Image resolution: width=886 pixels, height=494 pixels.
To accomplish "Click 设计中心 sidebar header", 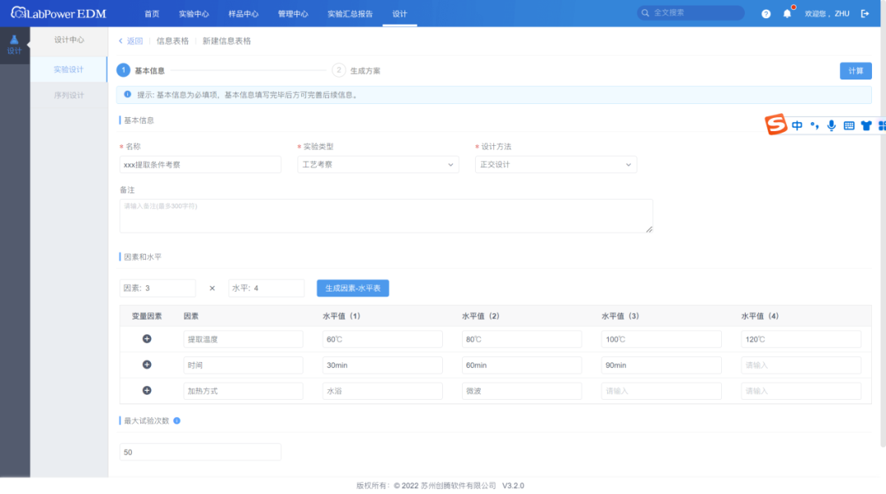I will [69, 39].
